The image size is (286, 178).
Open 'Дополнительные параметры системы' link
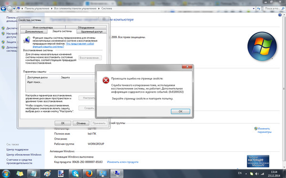[x=11, y=49]
